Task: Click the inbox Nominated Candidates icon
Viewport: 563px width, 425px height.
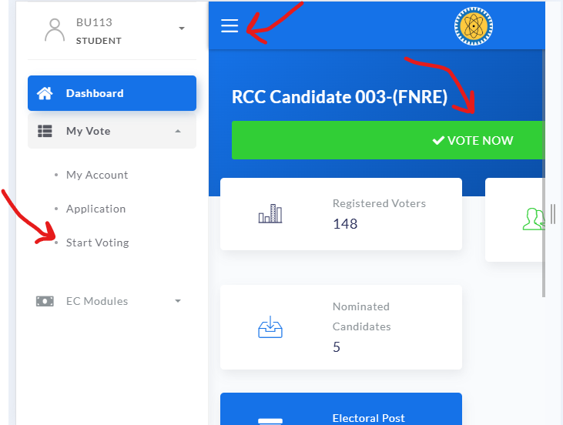Action: 270,327
